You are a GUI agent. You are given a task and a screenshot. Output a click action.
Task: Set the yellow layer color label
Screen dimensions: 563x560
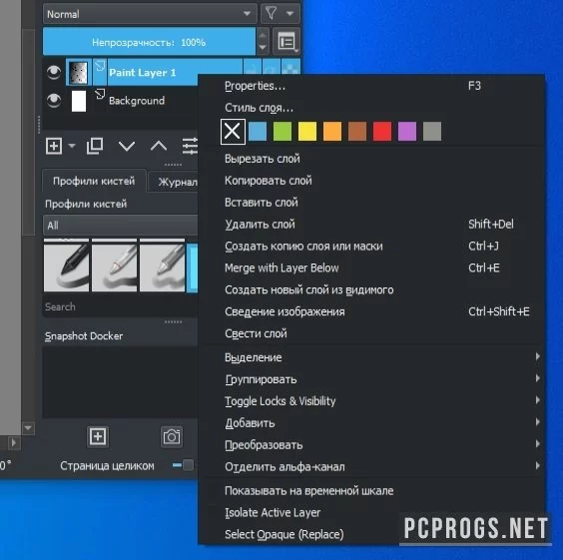[x=307, y=131]
